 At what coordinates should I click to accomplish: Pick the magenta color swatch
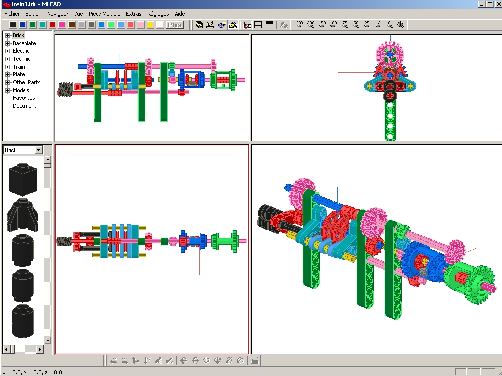pyautogui.click(x=62, y=25)
